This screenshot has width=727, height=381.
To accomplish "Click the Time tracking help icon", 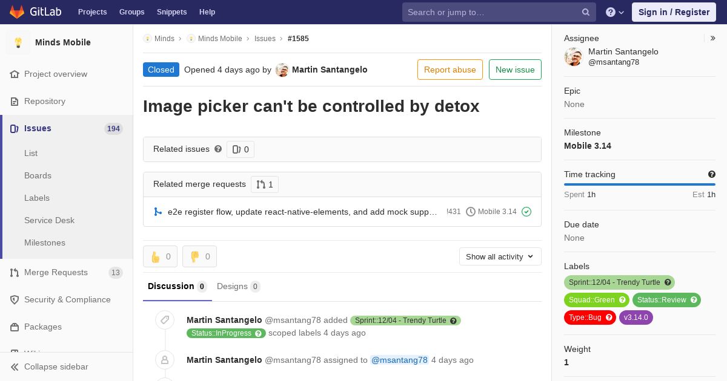I will (712, 174).
